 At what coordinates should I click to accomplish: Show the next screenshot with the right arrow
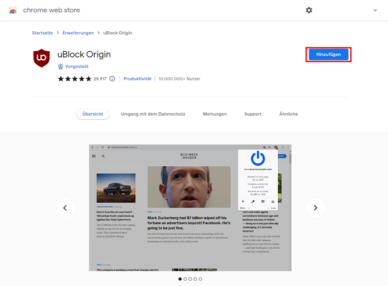(x=315, y=208)
